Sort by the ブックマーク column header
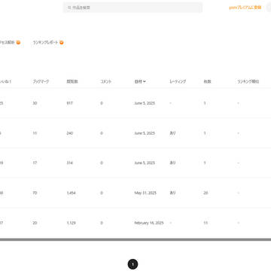Image resolution: width=271 pixels, height=271 pixels. coord(41,81)
